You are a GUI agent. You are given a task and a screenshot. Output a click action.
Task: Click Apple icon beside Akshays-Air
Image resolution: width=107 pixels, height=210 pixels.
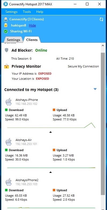tap(9, 142)
